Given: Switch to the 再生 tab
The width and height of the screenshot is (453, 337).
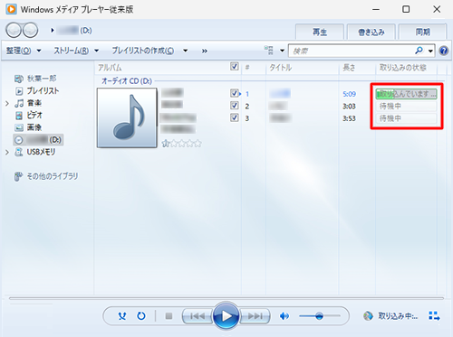Looking at the screenshot, I should coord(320,32).
